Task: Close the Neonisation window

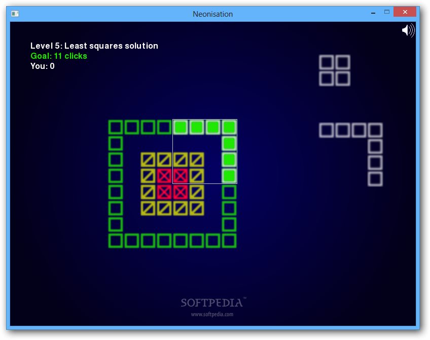Action: pos(405,12)
